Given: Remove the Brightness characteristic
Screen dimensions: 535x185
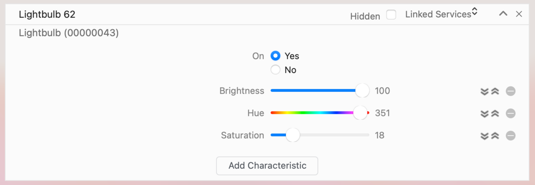Looking at the screenshot, I should [x=510, y=91].
